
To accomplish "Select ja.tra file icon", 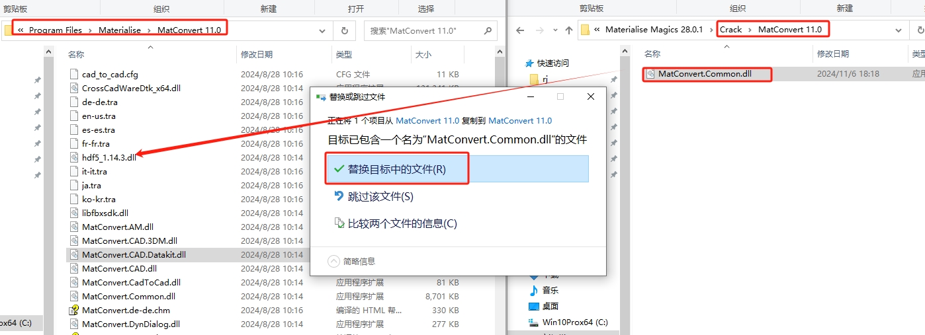I will click(x=74, y=185).
